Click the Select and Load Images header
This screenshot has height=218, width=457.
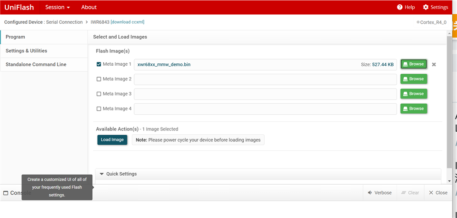[120, 37]
